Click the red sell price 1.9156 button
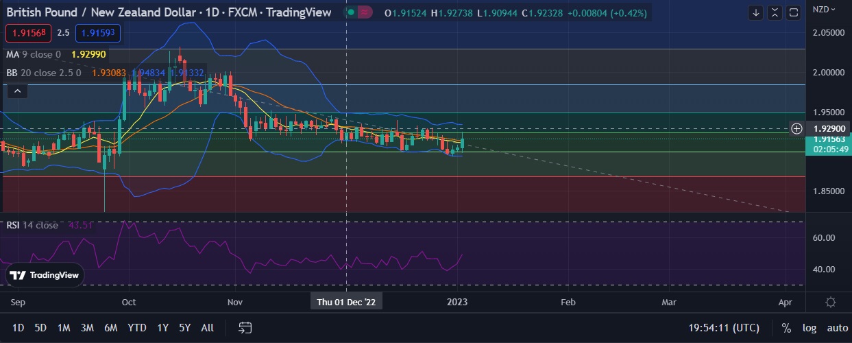 [x=27, y=32]
